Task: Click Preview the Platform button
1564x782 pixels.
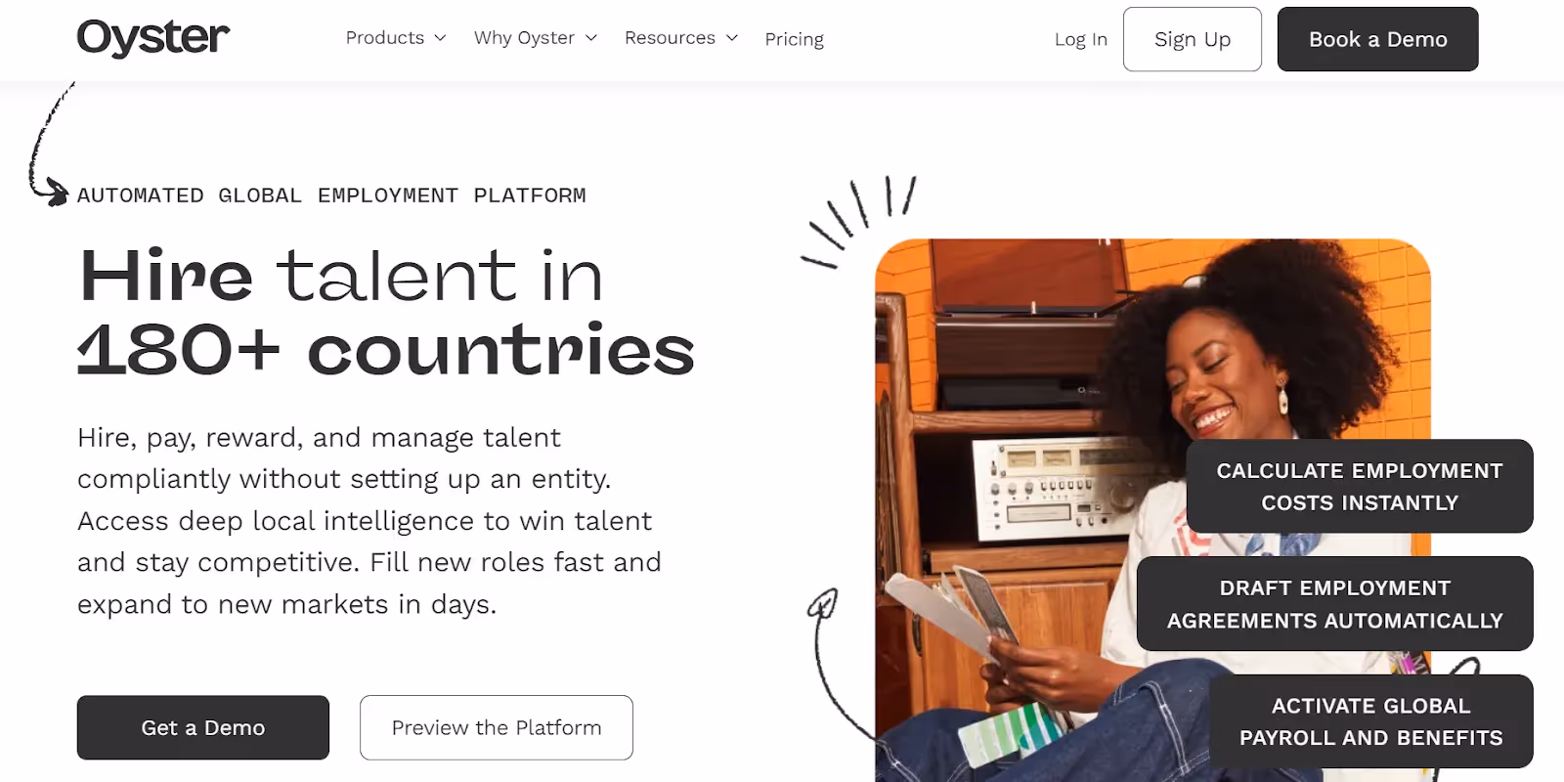Action: click(x=497, y=727)
